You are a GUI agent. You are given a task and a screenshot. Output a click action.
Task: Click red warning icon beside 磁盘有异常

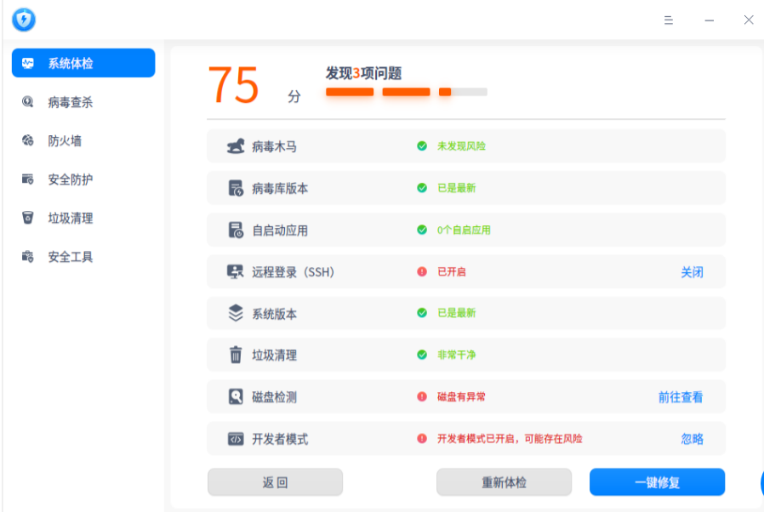point(422,396)
